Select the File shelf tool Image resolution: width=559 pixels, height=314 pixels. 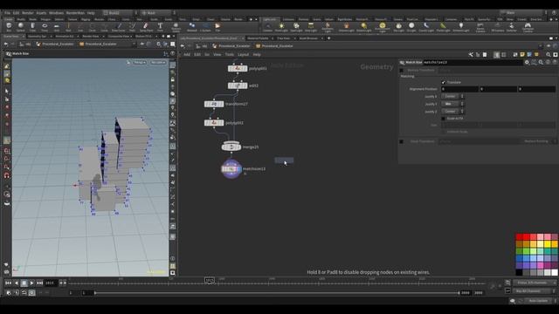[217, 27]
